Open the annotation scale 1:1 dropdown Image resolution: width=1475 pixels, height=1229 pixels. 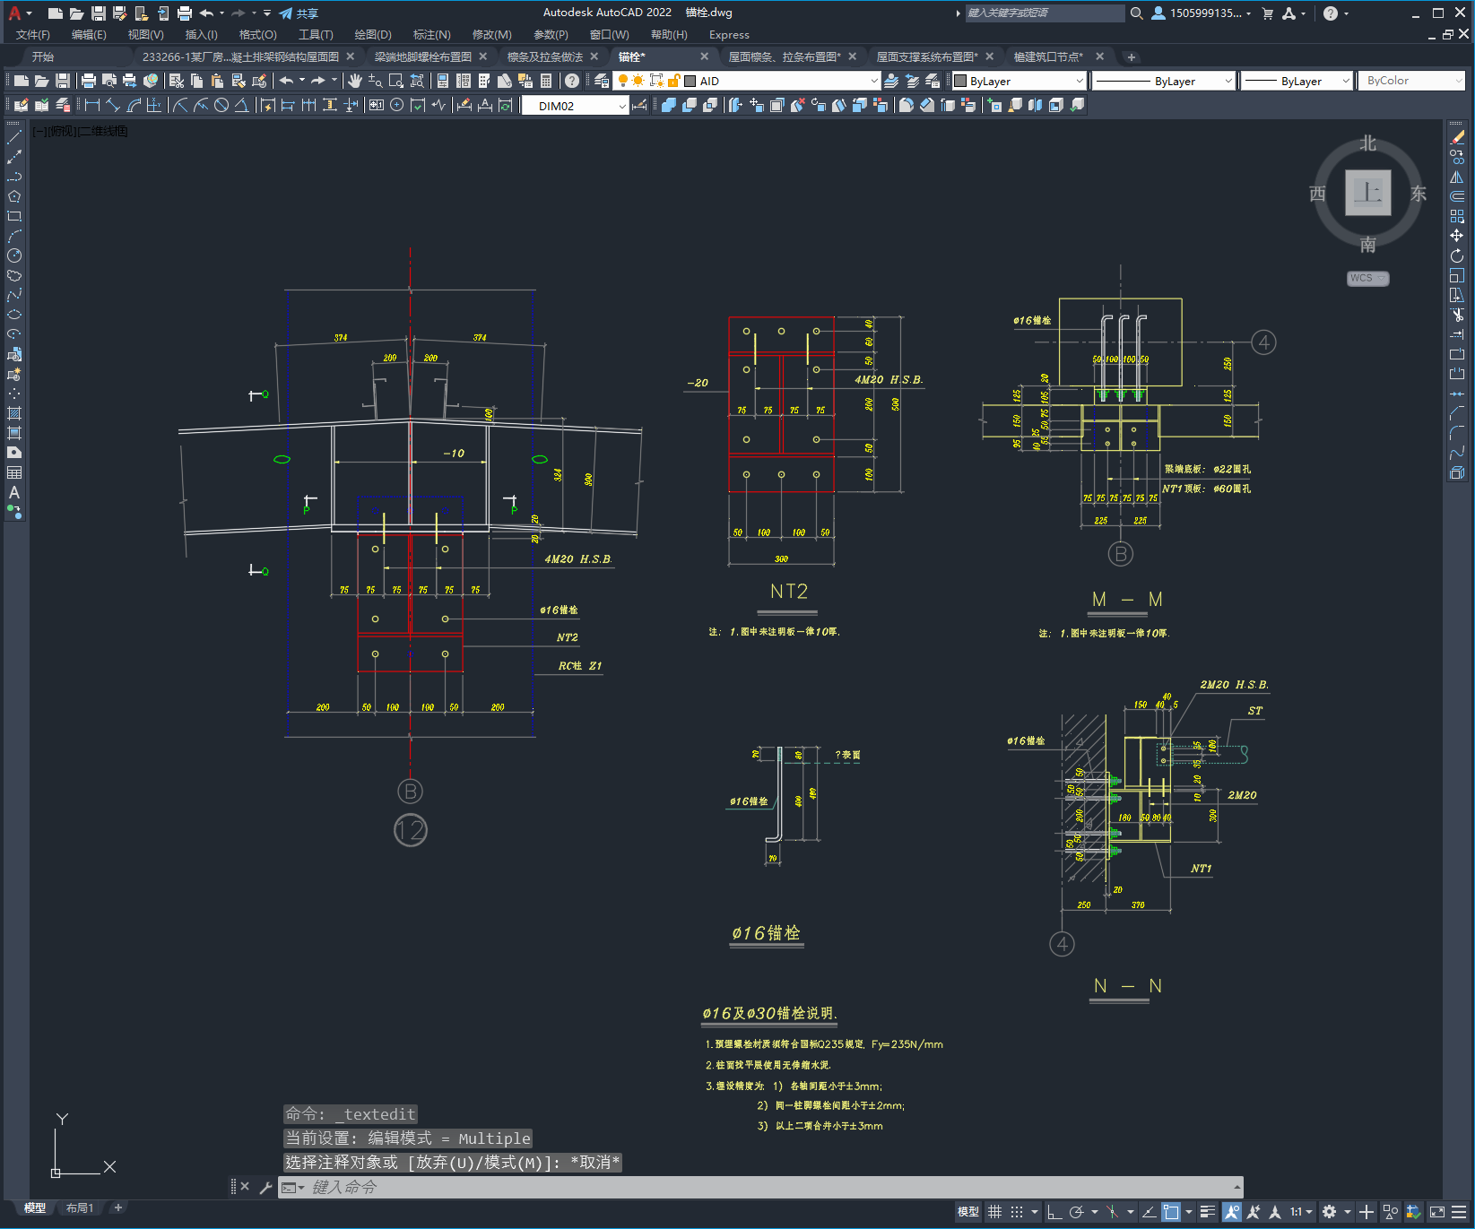pyautogui.click(x=1301, y=1212)
